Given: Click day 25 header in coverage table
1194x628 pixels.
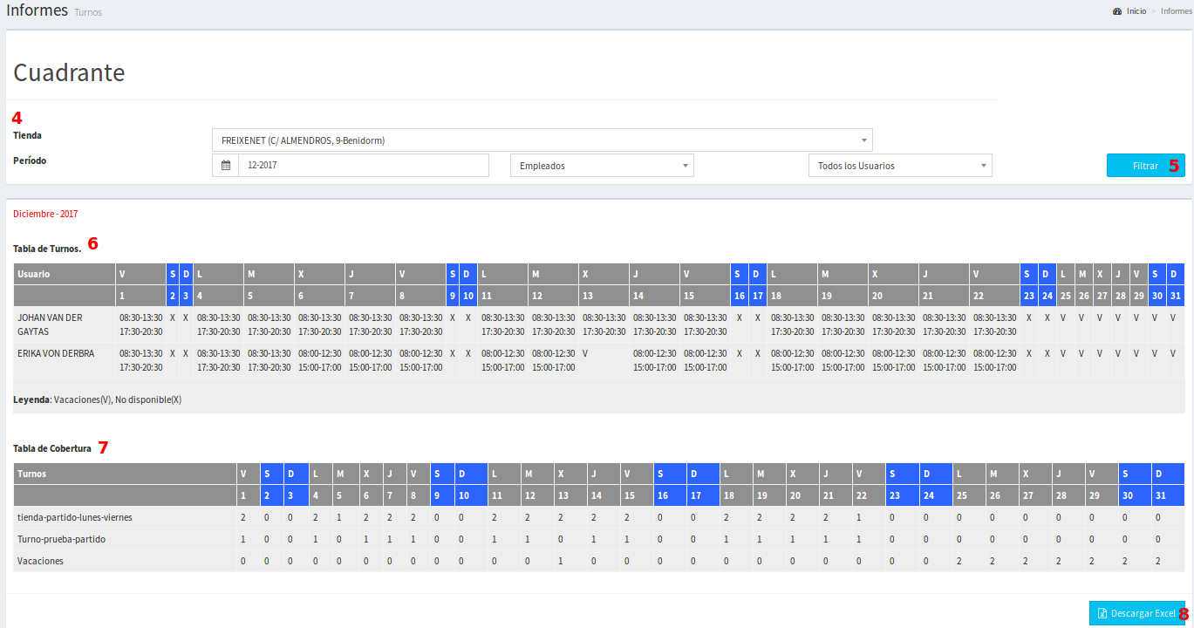Looking at the screenshot, I should pos(969,495).
